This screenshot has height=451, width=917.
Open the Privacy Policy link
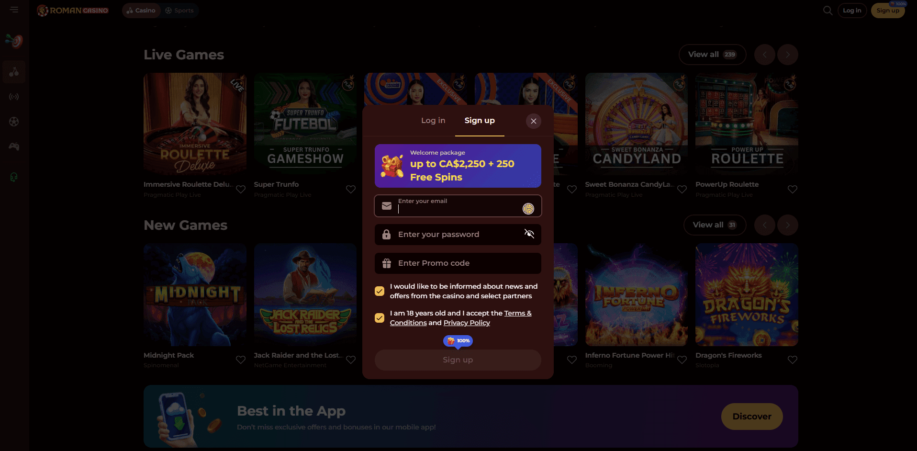tap(467, 323)
